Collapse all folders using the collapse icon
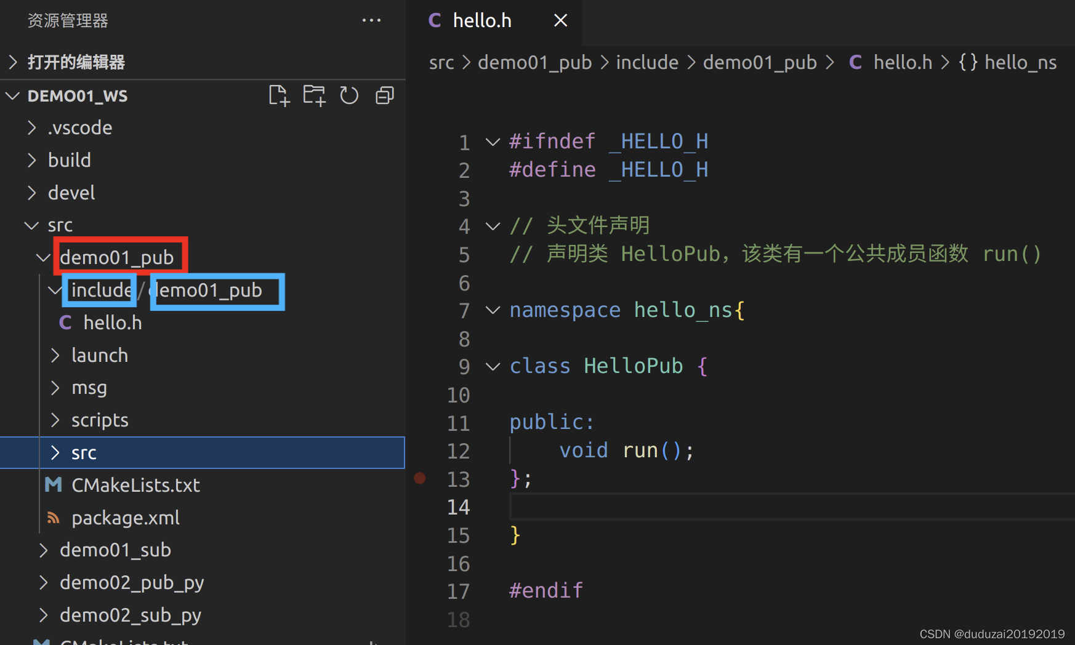 tap(385, 95)
